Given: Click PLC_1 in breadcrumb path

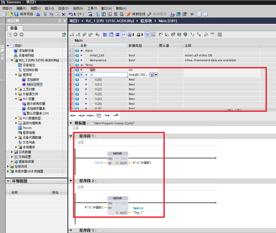Looking at the screenshot, I should [110, 21].
